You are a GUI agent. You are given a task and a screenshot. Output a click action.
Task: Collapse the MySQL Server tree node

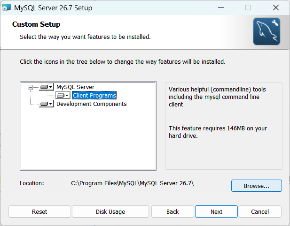30,87
